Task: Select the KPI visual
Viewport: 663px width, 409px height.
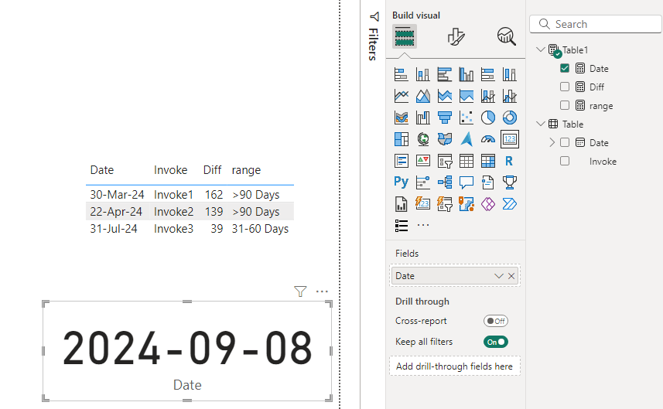Action: pyautogui.click(x=423, y=161)
